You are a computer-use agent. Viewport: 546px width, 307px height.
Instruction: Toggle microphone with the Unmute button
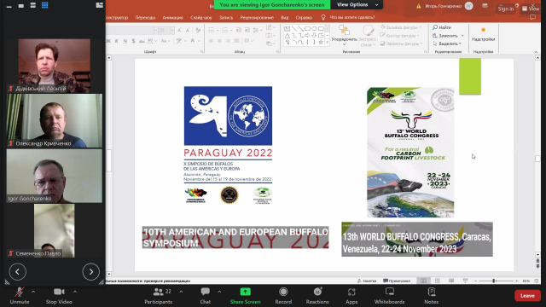(x=20, y=296)
